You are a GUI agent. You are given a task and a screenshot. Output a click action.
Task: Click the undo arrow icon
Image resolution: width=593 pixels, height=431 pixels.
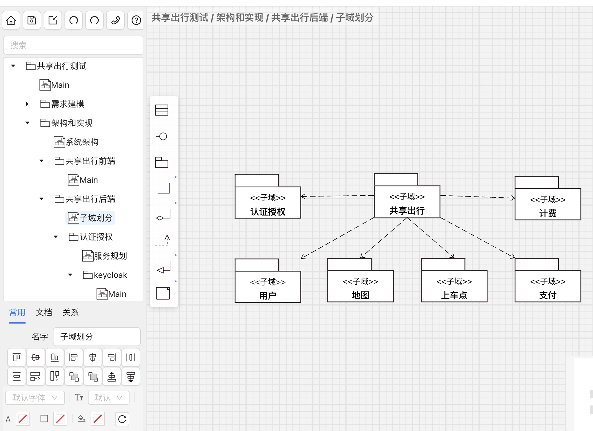click(x=74, y=20)
